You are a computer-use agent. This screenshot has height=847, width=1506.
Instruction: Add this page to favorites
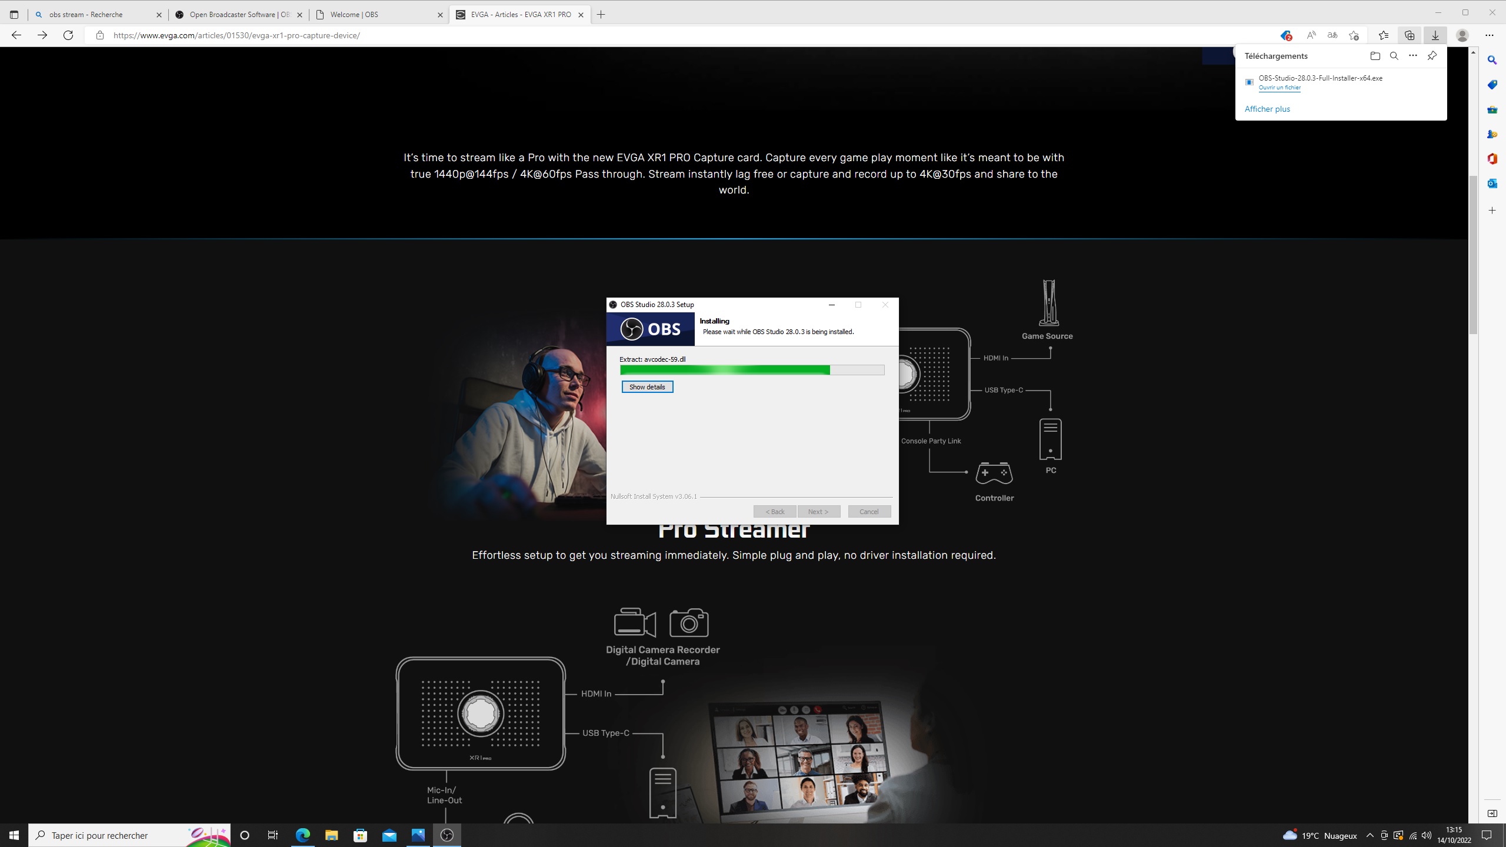pos(1354,35)
